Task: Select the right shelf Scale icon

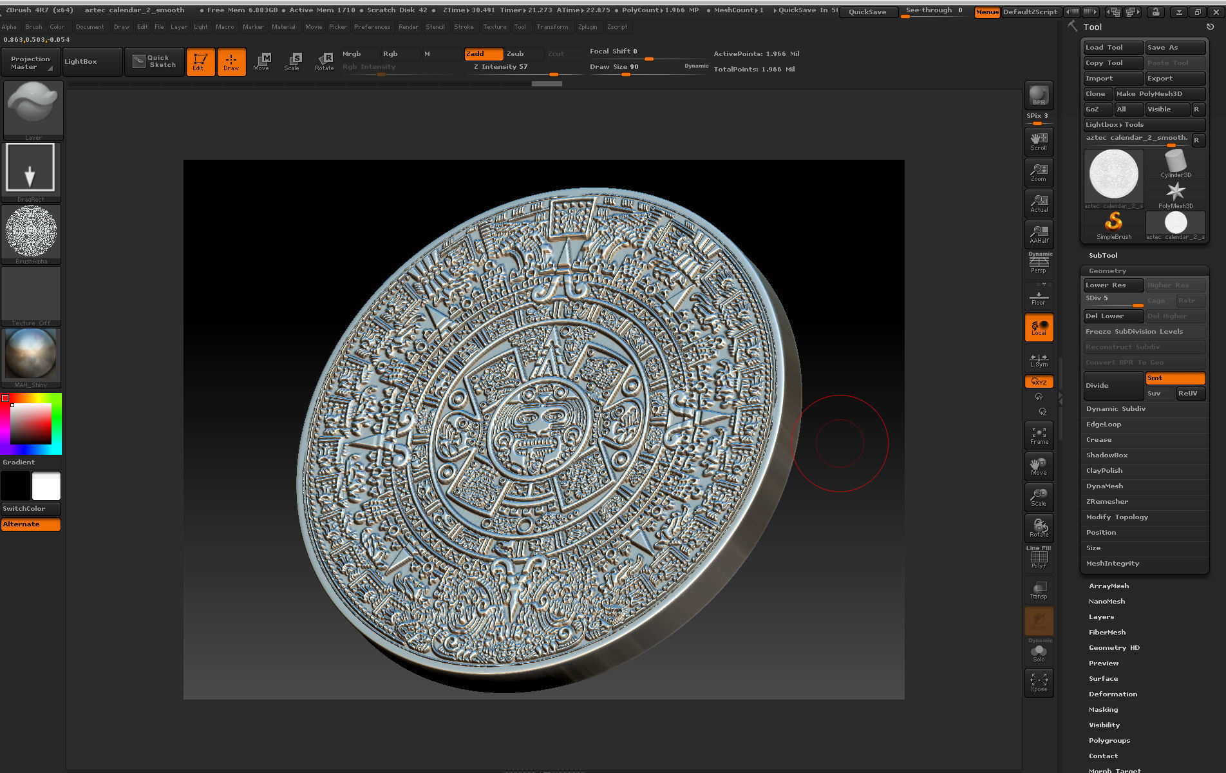Action: click(x=1039, y=497)
